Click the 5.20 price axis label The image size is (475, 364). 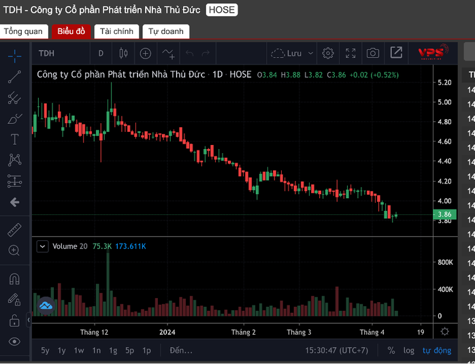coord(444,82)
